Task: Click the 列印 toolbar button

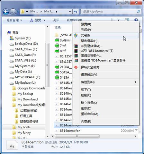Action: click(x=56, y=20)
